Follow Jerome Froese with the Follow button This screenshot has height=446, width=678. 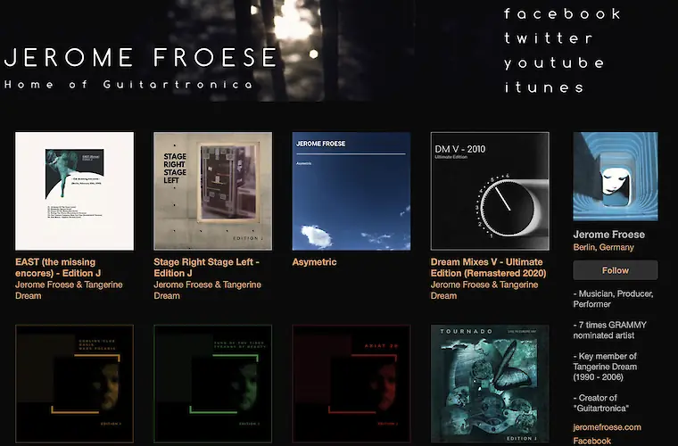(616, 270)
